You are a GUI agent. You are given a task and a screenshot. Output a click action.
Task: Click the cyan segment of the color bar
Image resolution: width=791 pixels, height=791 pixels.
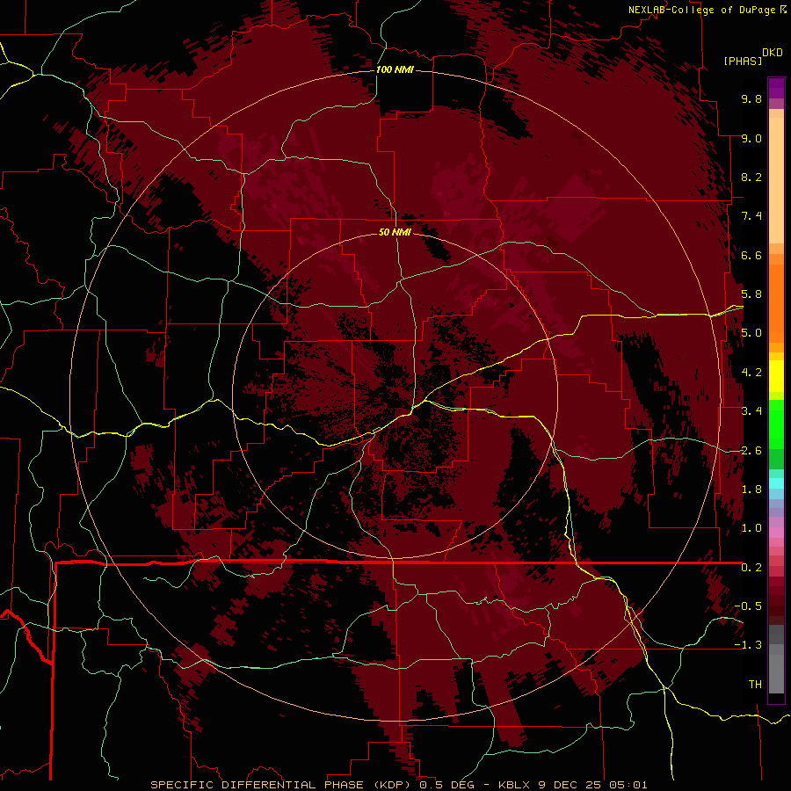(x=776, y=483)
